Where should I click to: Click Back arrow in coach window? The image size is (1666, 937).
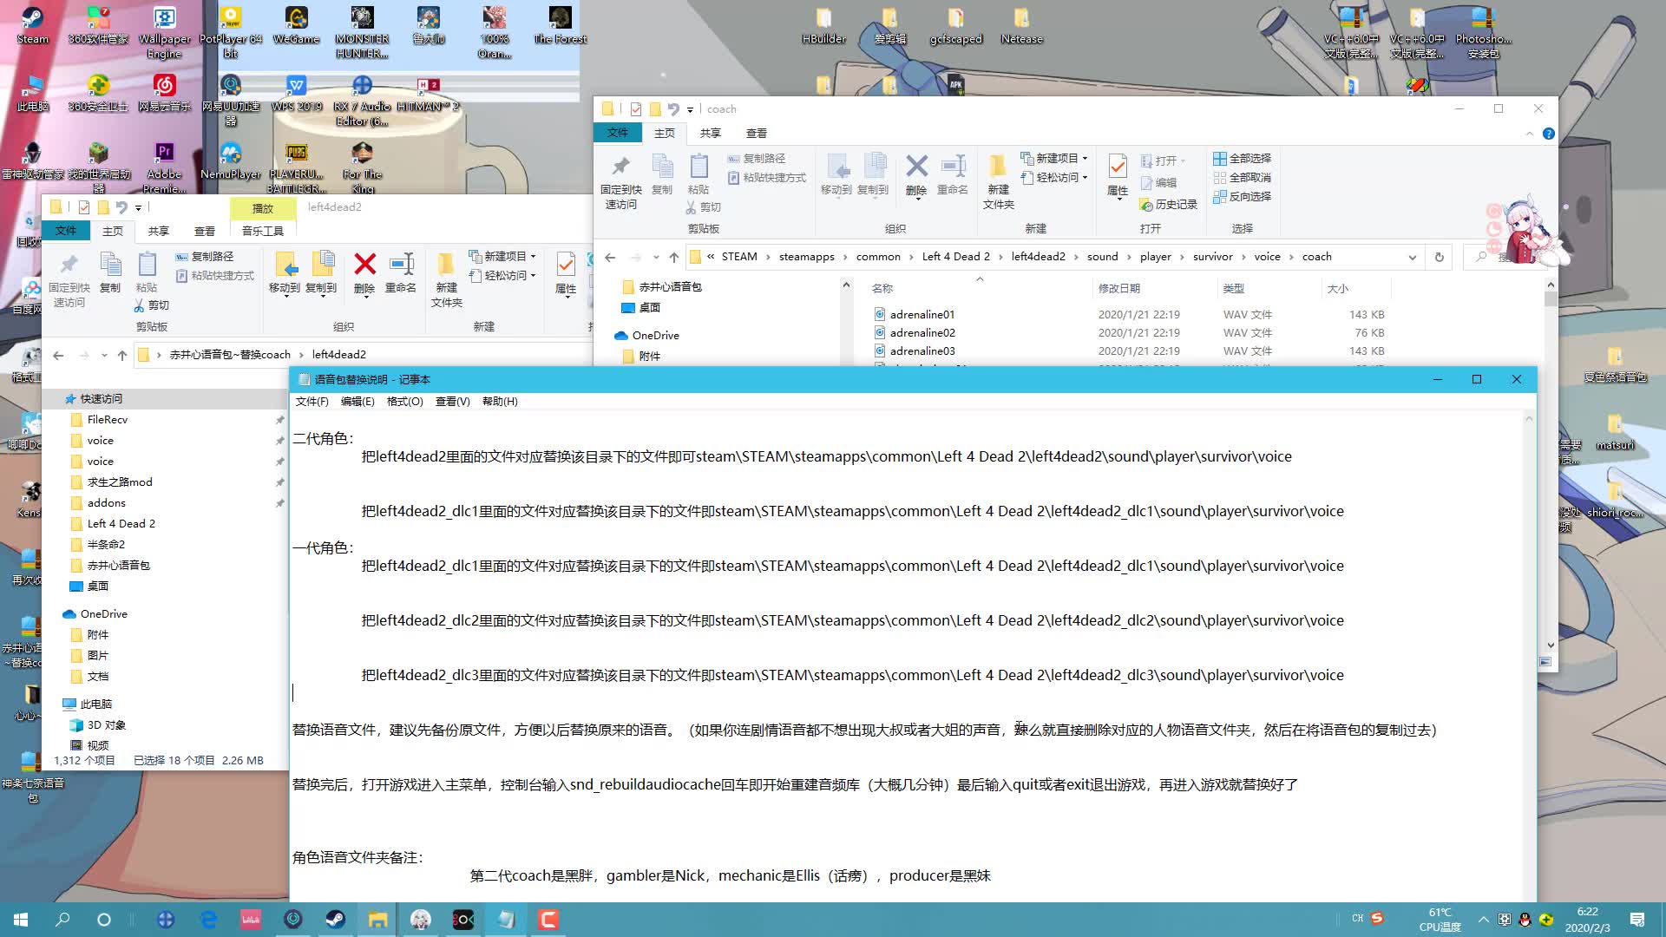pyautogui.click(x=610, y=257)
